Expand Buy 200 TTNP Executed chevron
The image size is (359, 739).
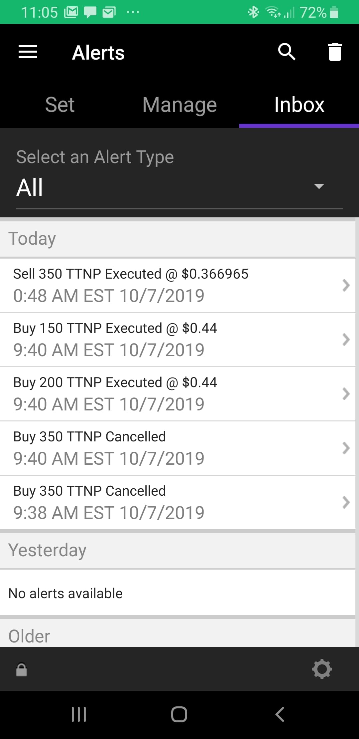346,394
